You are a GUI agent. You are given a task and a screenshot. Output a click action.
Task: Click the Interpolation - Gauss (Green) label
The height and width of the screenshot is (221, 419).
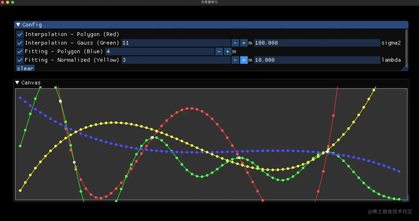(72, 43)
